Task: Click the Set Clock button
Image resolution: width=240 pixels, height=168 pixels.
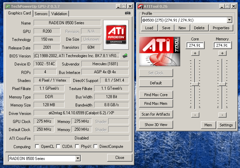Action: [156, 73]
